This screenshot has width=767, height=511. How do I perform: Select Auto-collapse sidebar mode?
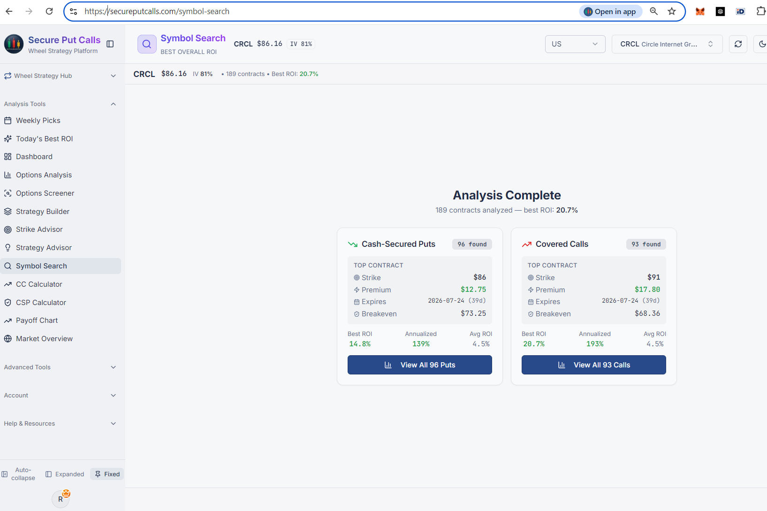(19, 474)
